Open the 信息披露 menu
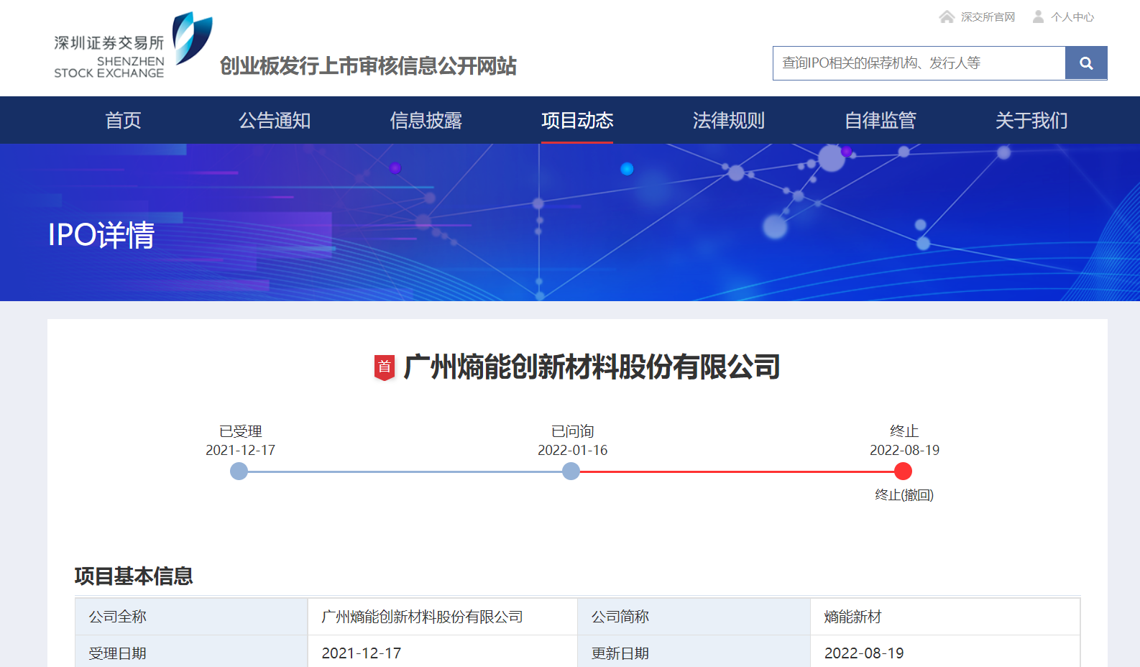The width and height of the screenshot is (1140, 667). (426, 120)
